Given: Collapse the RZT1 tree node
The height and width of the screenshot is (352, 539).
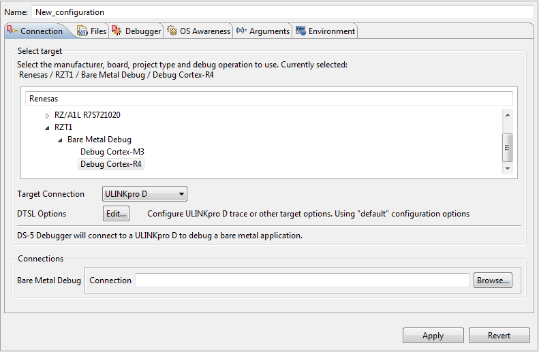Looking at the screenshot, I should (x=47, y=128).
